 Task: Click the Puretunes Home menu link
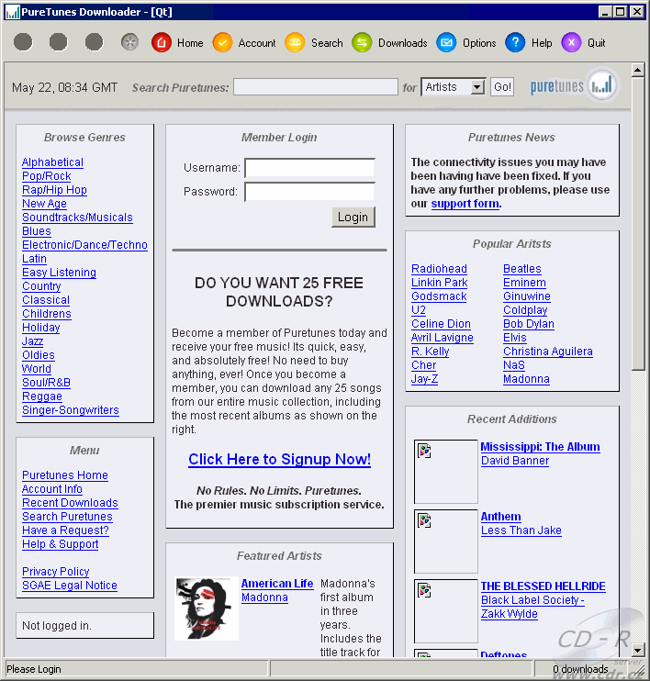pyautogui.click(x=65, y=475)
